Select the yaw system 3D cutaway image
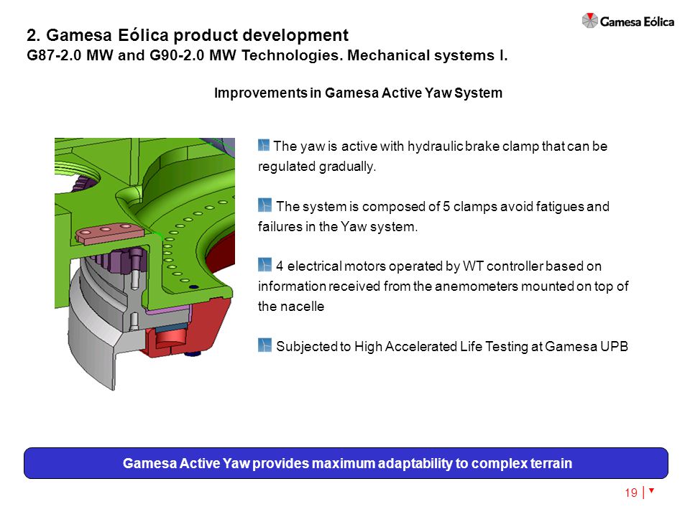The width and height of the screenshot is (690, 517). pyautogui.click(x=144, y=264)
